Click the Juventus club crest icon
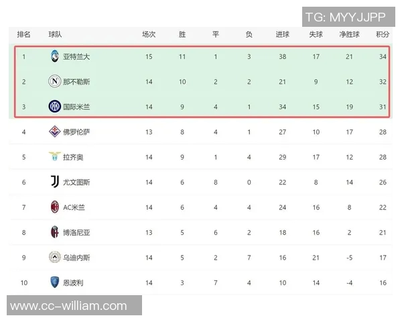The height and width of the screenshot is (322, 402). [x=54, y=182]
